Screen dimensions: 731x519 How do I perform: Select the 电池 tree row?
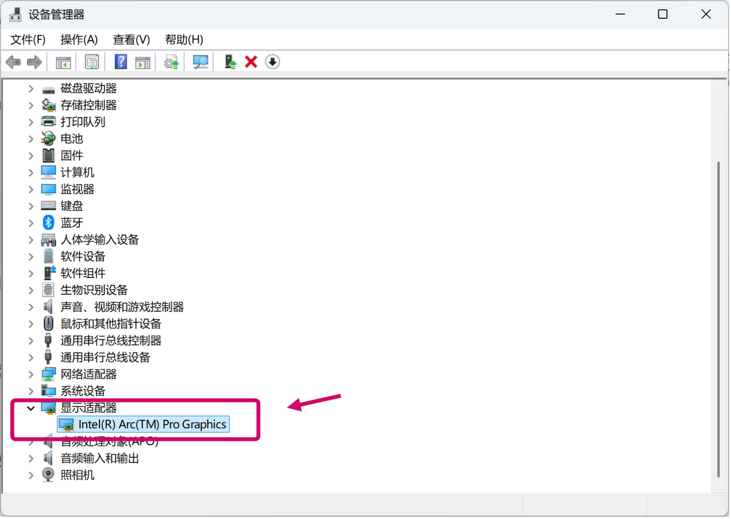click(72, 139)
